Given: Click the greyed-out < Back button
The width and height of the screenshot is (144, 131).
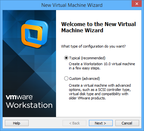Looking at the screenshot, I should (74, 123).
